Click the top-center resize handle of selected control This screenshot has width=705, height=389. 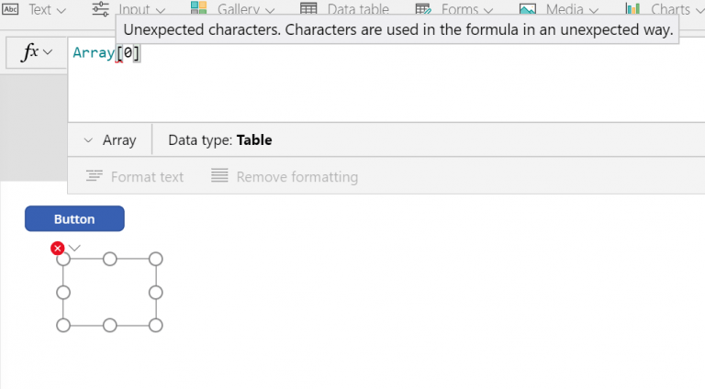point(109,259)
